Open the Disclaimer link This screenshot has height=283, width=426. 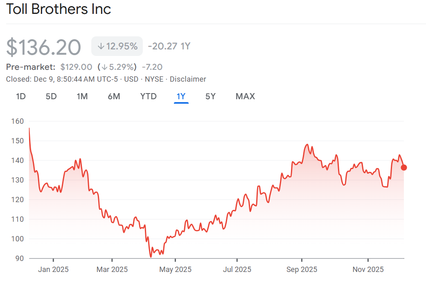pyautogui.click(x=188, y=79)
